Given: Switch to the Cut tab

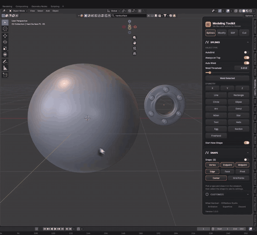Looking at the screenshot, I should [x=244, y=33].
